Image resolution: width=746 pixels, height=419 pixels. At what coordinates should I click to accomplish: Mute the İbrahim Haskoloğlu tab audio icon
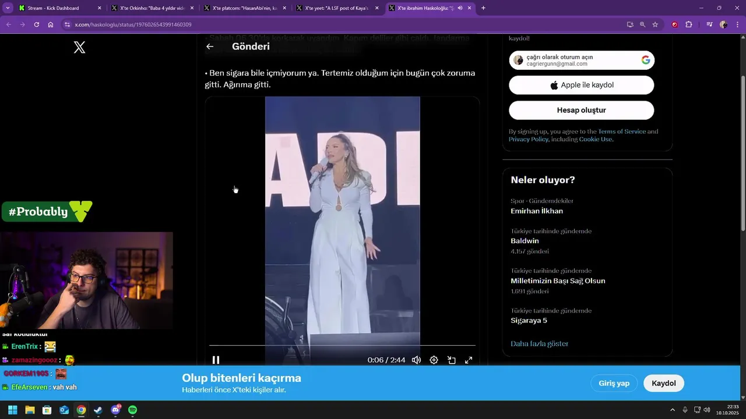point(460,8)
